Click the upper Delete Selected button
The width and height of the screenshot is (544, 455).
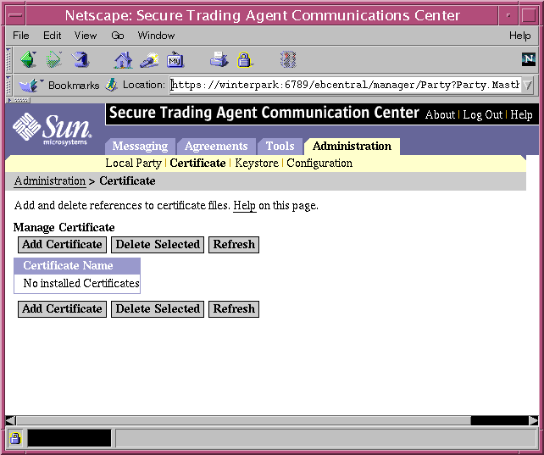tap(158, 245)
